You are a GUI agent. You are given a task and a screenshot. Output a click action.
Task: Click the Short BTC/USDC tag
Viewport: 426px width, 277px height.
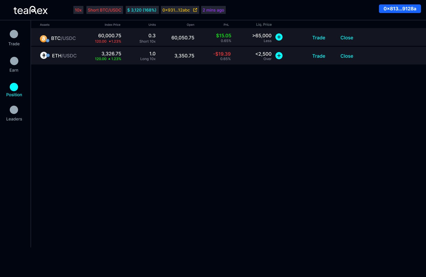click(x=105, y=10)
